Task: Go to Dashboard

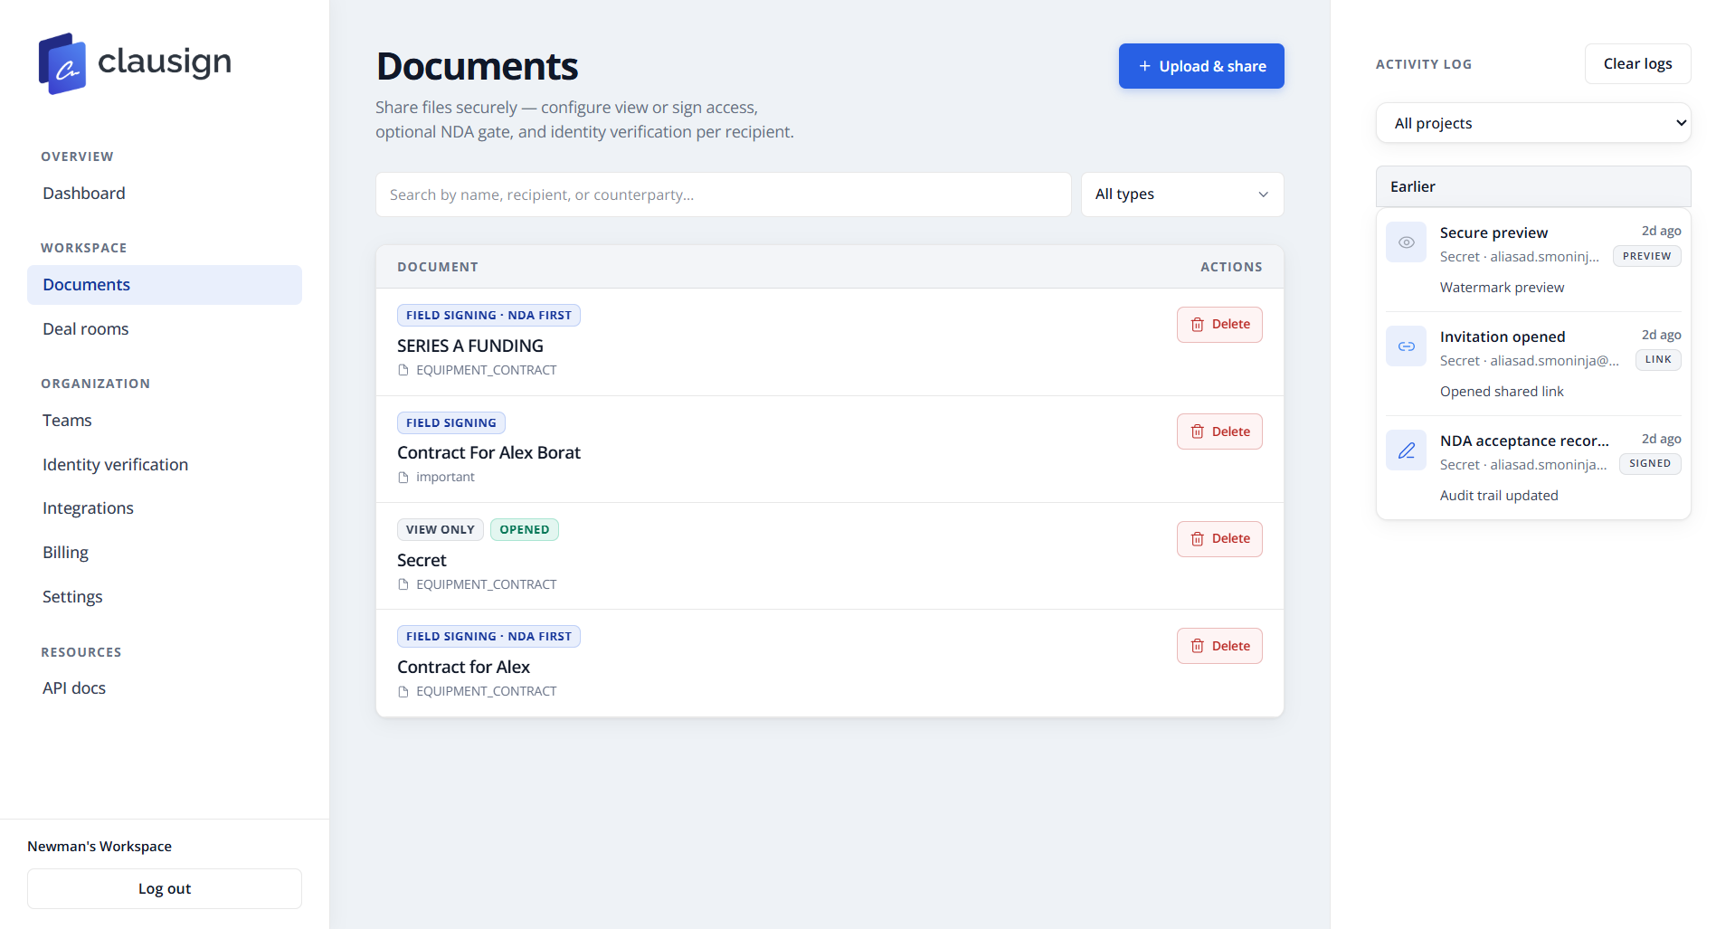Action: click(84, 194)
